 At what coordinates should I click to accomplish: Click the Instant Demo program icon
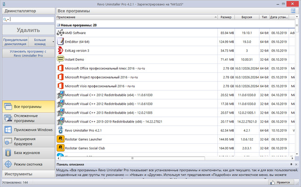61,59
